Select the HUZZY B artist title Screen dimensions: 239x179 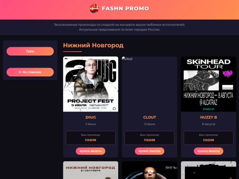point(208,117)
